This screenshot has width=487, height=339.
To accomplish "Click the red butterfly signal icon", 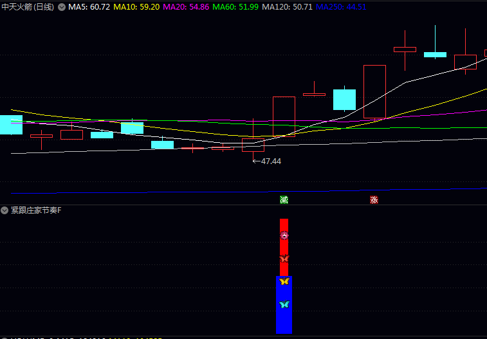I will point(284,259).
